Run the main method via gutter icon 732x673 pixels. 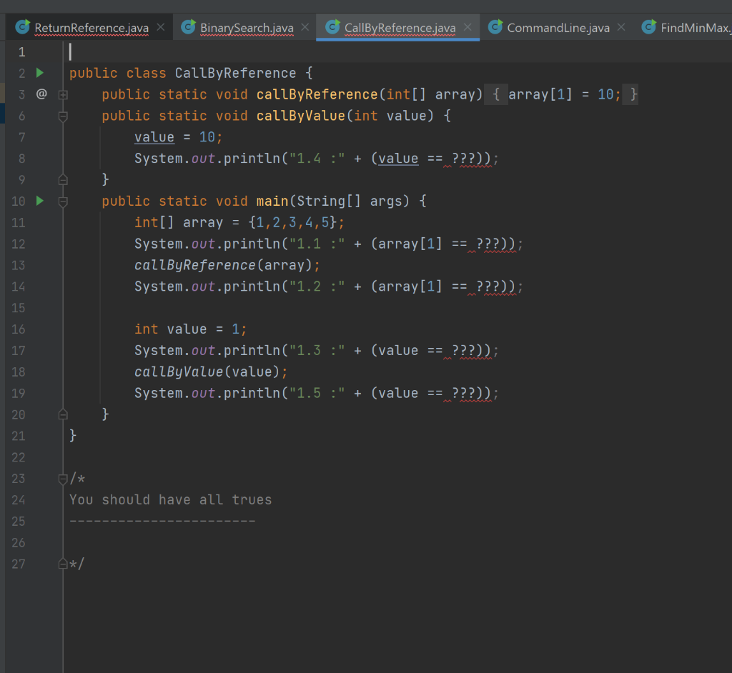41,201
